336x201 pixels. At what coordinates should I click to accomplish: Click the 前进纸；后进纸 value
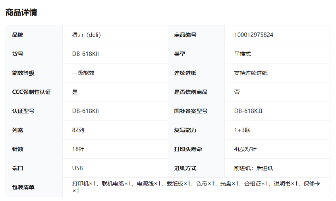coord(253,168)
